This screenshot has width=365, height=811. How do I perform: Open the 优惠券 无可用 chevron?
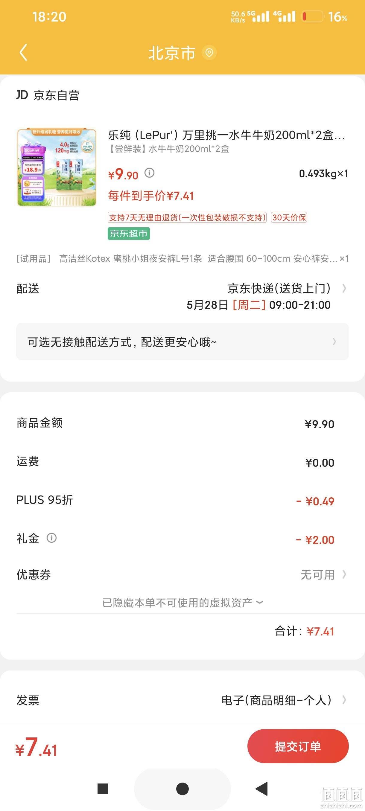click(344, 574)
